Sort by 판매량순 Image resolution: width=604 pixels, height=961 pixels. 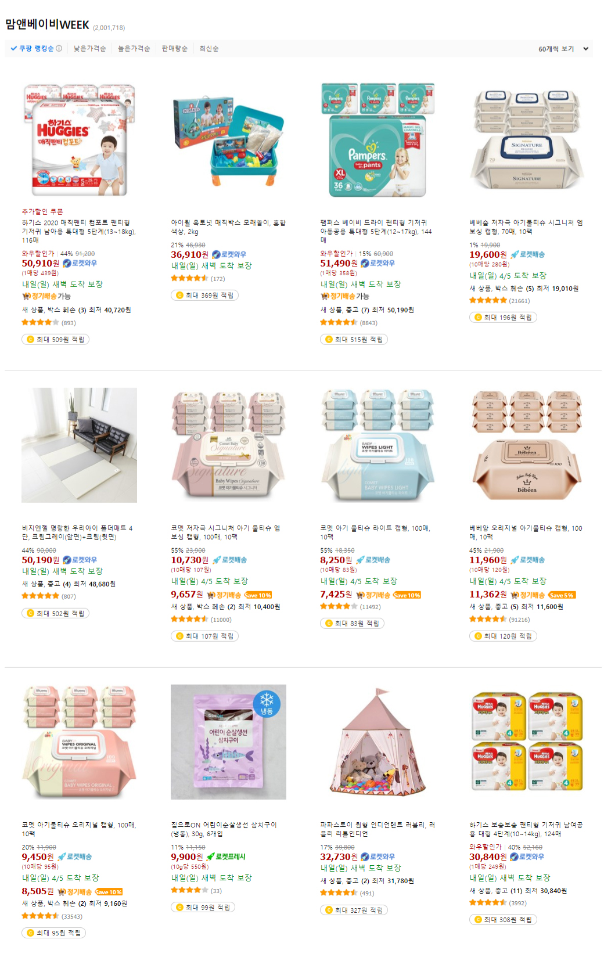tap(174, 49)
